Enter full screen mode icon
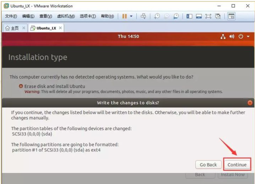The image size is (255, 184). point(208,16)
